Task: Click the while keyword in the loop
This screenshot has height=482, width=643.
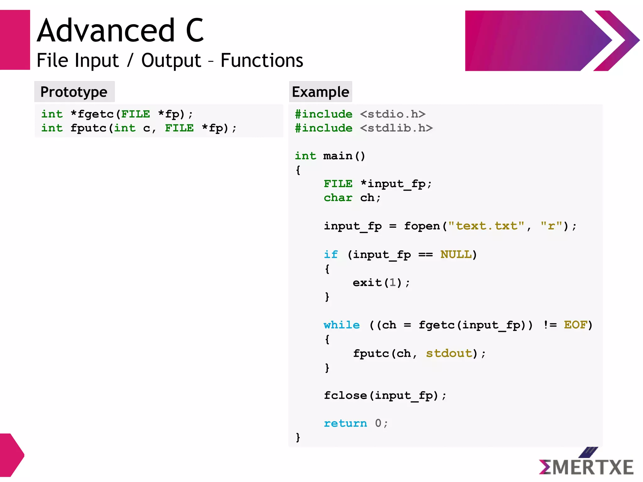Action: click(x=342, y=325)
